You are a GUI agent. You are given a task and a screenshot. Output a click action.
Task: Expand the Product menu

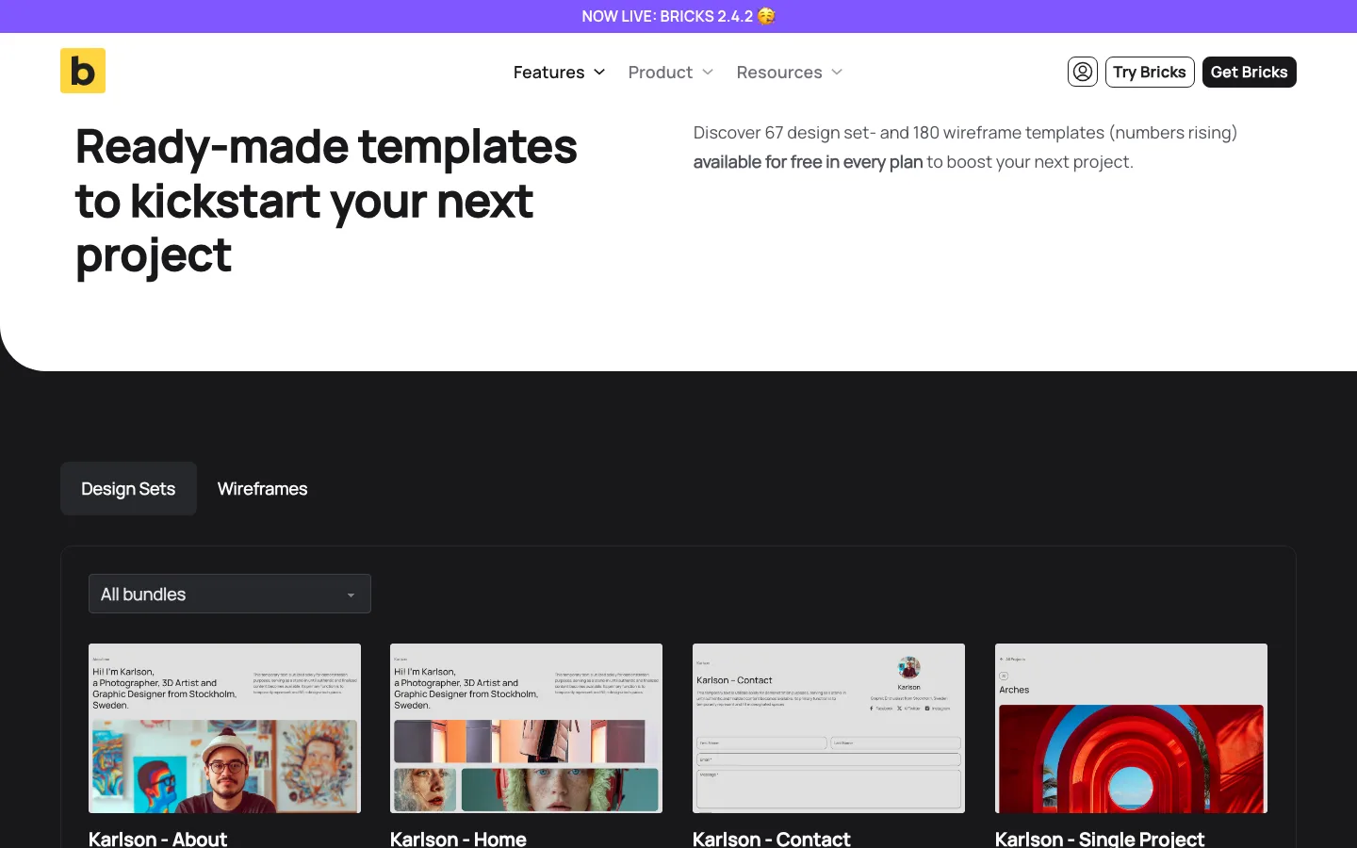(671, 73)
